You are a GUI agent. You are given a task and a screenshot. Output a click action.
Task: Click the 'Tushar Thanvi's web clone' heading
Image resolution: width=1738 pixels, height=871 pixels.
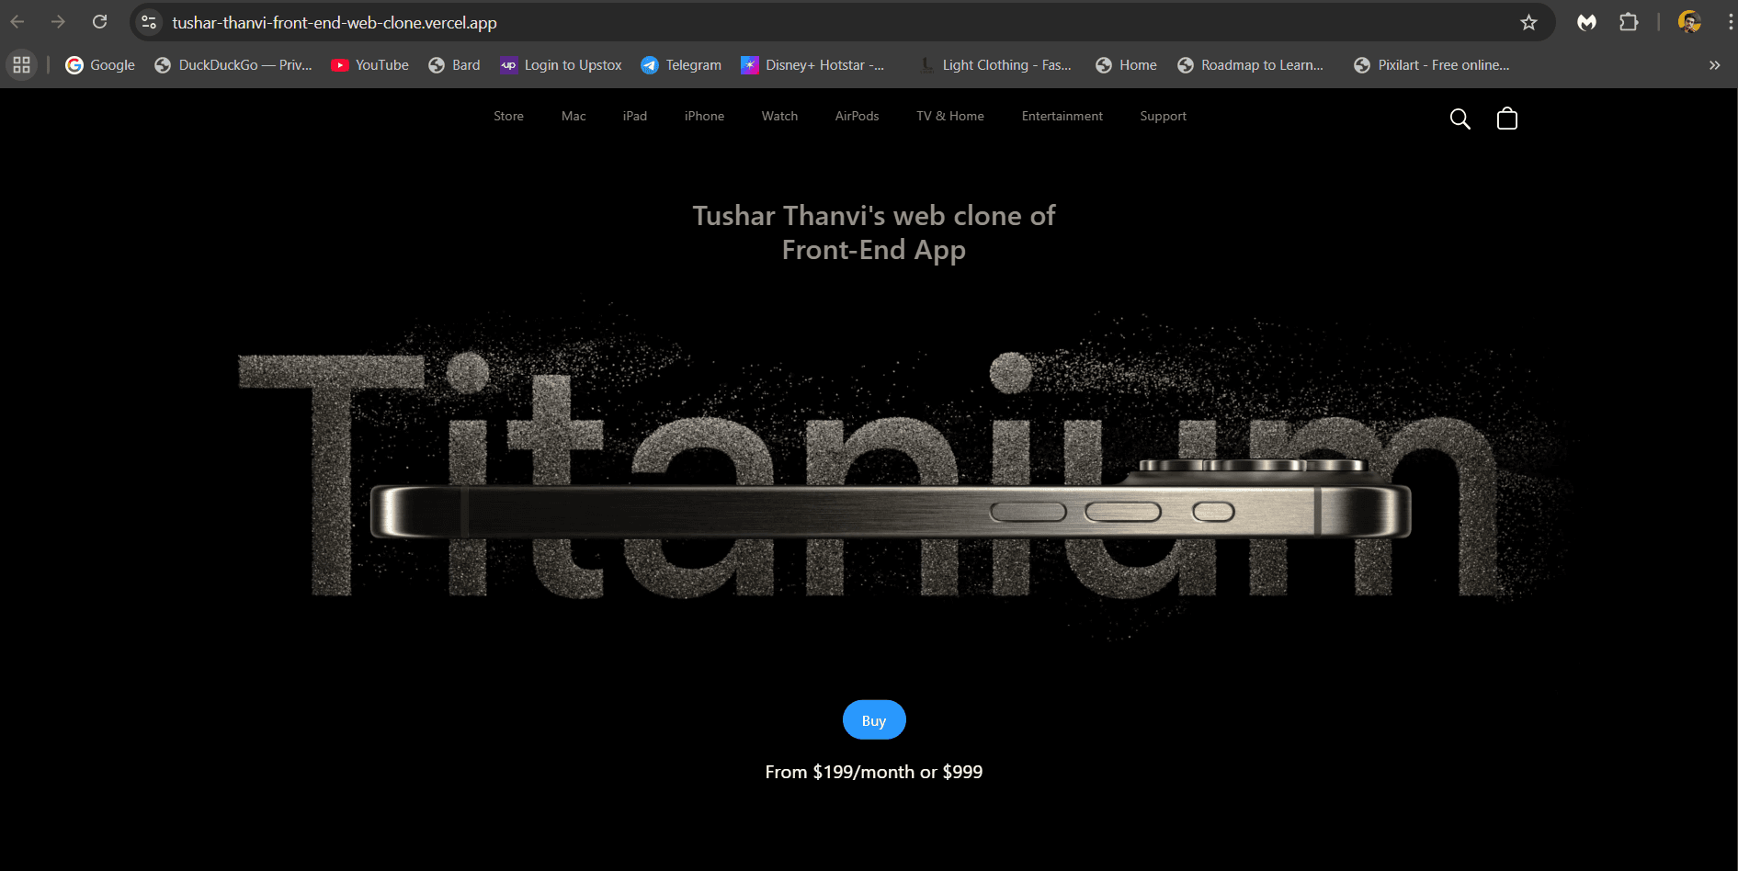point(874,232)
